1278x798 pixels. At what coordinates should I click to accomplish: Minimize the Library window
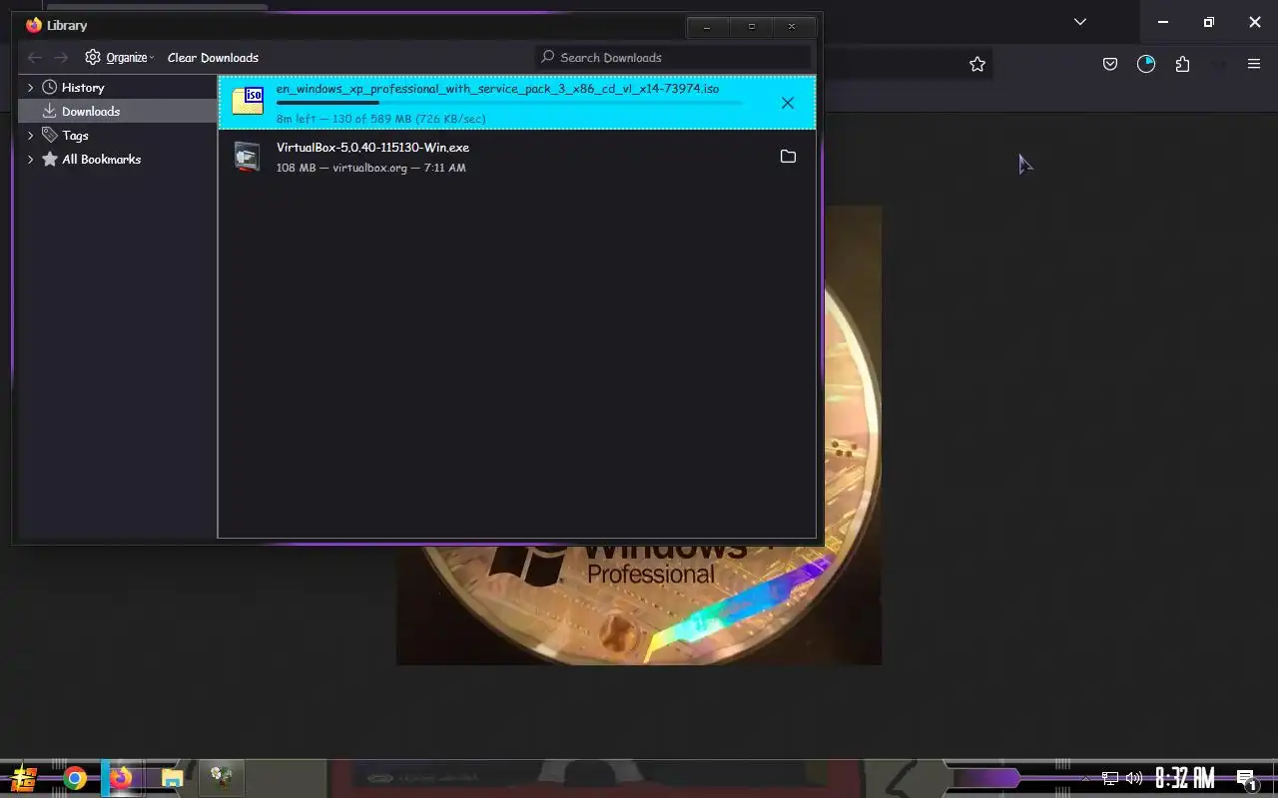tap(707, 26)
